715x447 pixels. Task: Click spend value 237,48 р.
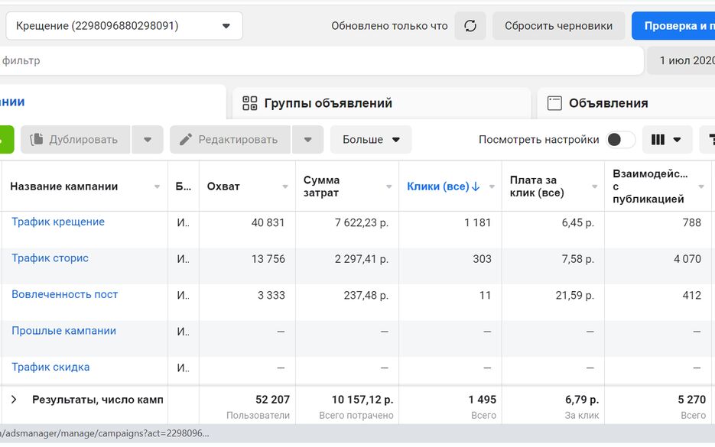[x=366, y=296]
